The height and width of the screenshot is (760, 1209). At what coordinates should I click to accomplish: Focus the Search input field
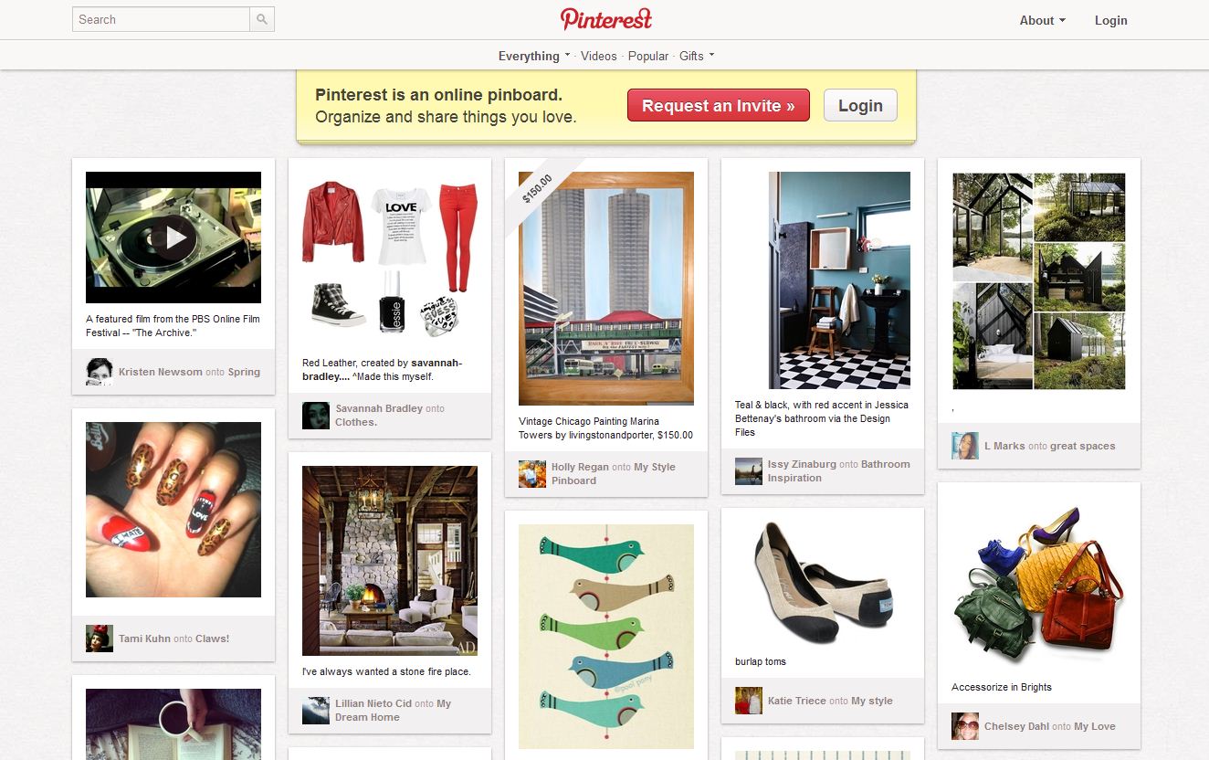pos(161,19)
